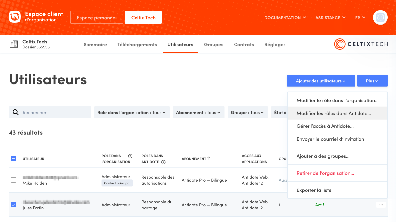The width and height of the screenshot is (396, 222).
Task: Click the Ajouter des utilisateurs button
Action: click(321, 81)
